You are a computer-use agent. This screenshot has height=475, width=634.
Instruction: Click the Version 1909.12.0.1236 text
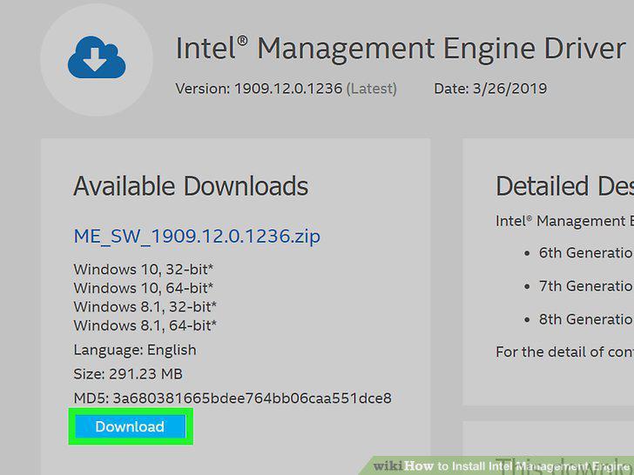[259, 89]
